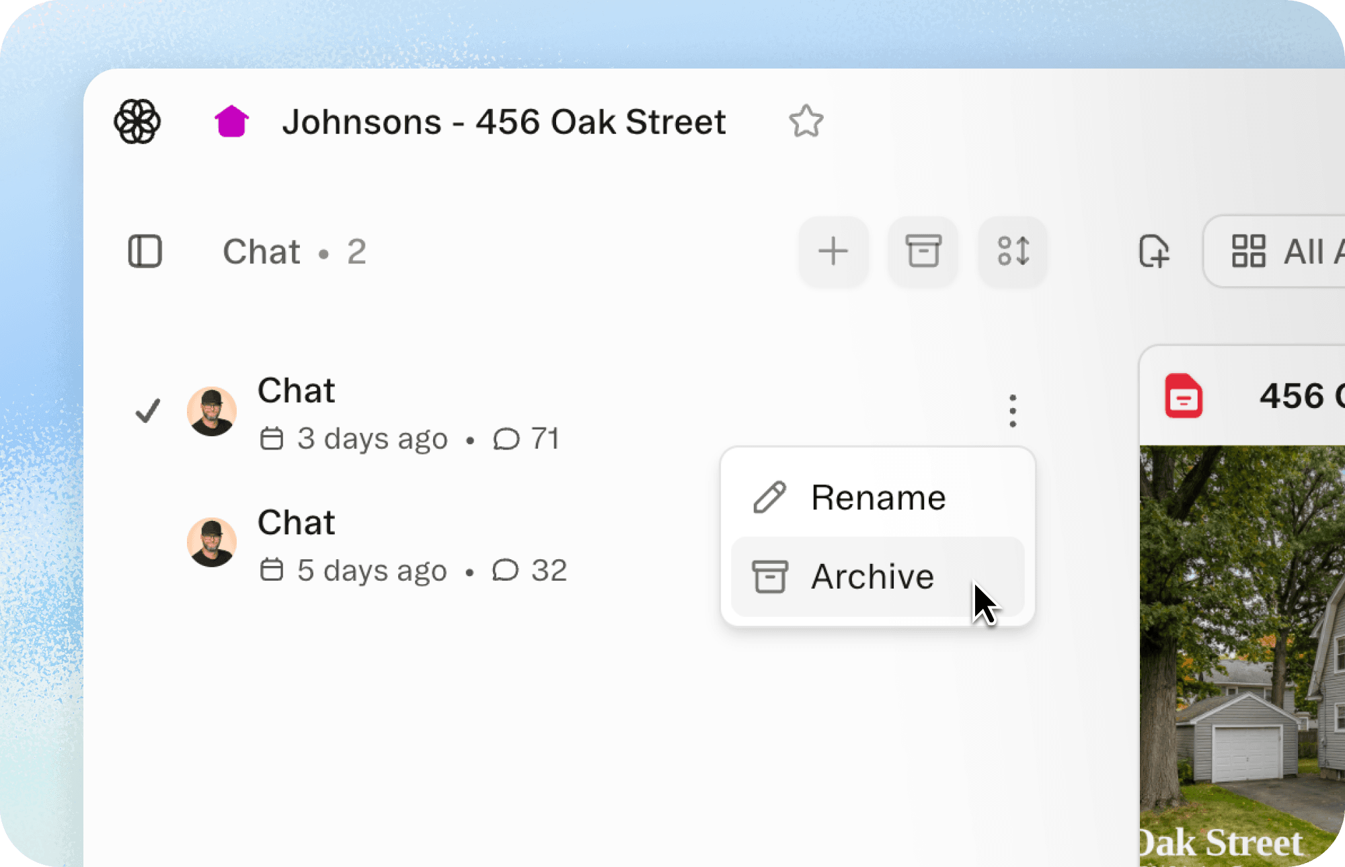Click the red document icon

click(1184, 396)
